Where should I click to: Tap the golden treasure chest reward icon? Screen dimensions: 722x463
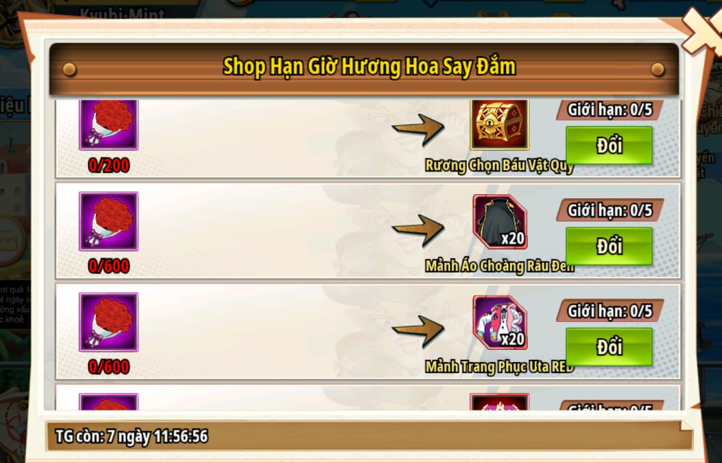pyautogui.click(x=500, y=124)
